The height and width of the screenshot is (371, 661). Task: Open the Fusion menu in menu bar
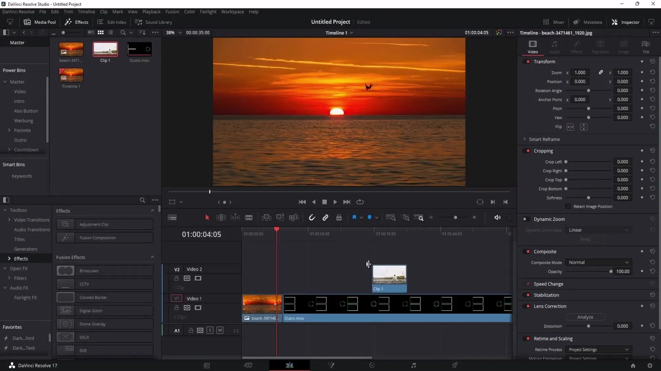click(x=171, y=11)
